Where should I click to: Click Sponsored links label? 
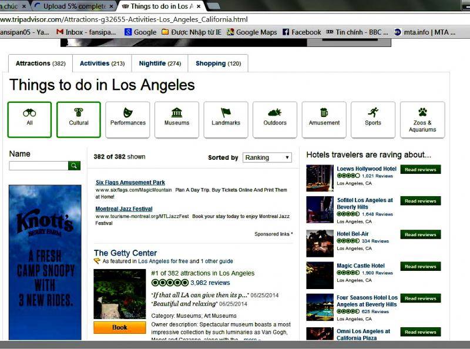[273, 234]
